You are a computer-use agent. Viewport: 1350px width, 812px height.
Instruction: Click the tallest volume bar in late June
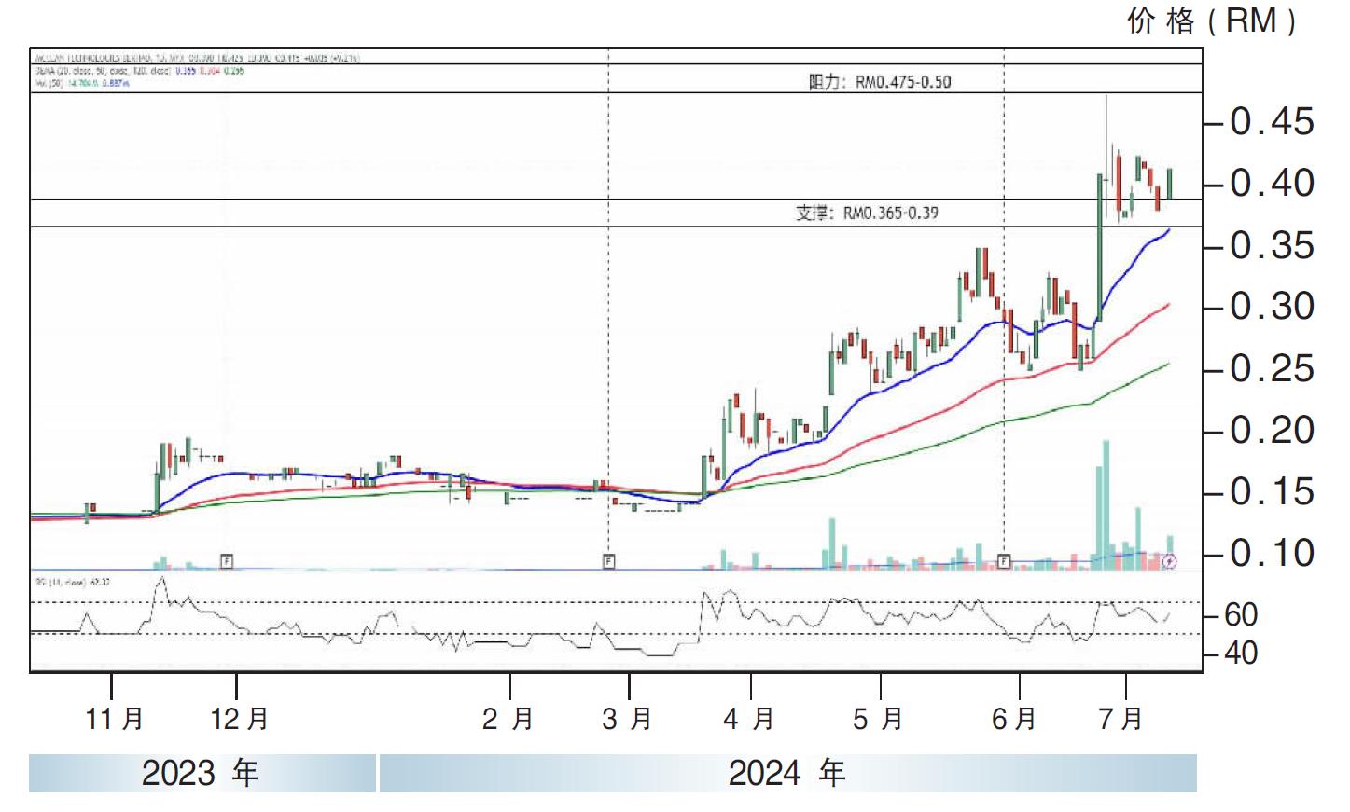click(1106, 504)
